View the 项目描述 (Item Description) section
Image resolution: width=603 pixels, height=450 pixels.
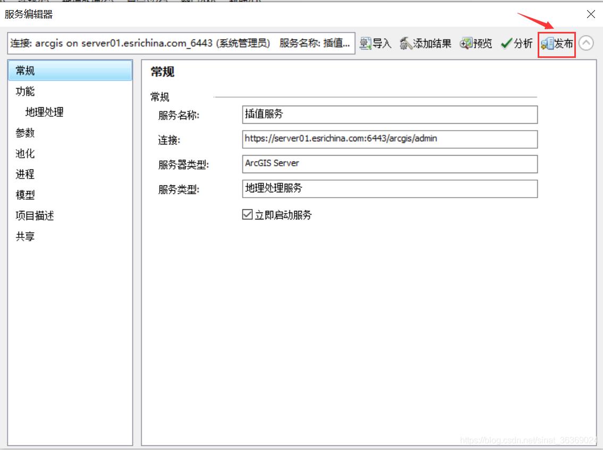[33, 216]
